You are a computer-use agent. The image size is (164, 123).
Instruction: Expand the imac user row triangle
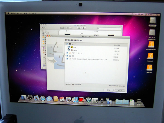[68, 47]
